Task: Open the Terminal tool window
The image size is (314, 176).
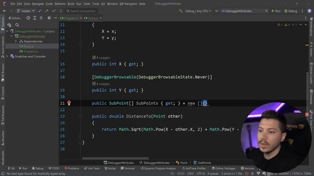Action: point(128,168)
